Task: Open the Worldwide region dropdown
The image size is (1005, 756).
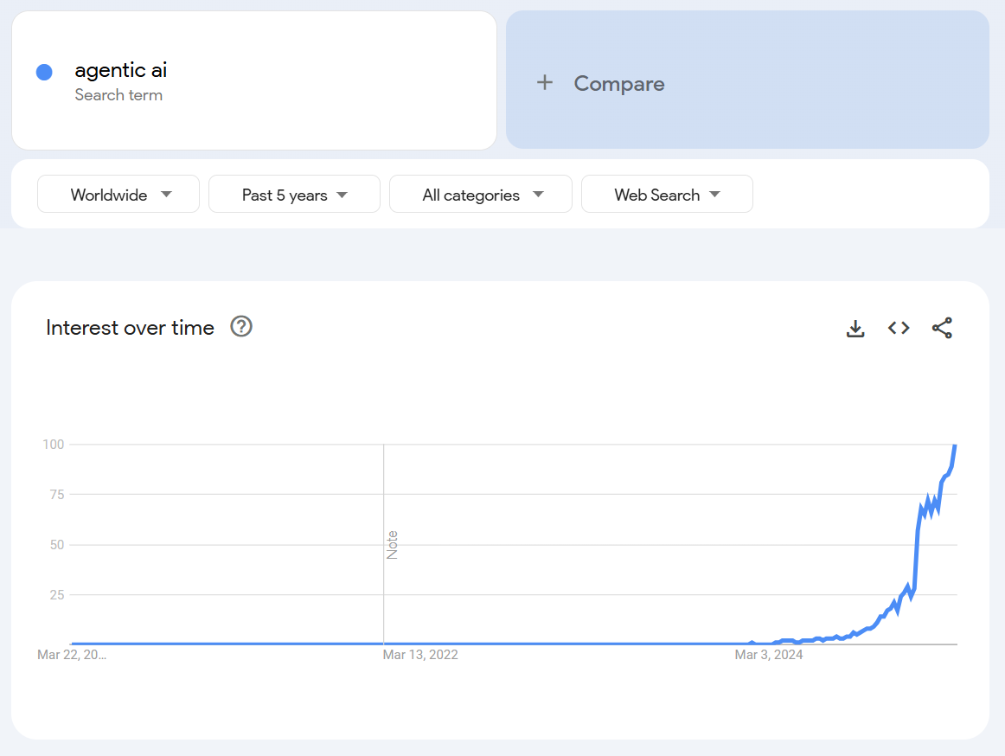Action: (x=118, y=194)
